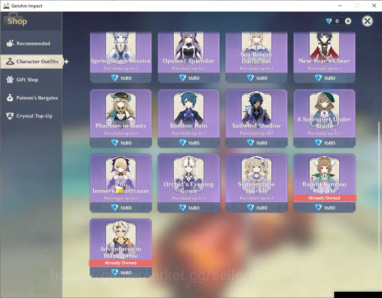Select the Sea Breeze Dandelion outfit
The image size is (382, 298).
(x=256, y=57)
